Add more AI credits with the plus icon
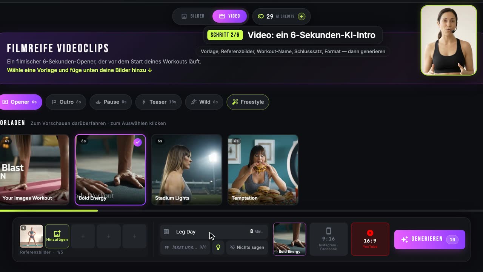 (x=301, y=16)
